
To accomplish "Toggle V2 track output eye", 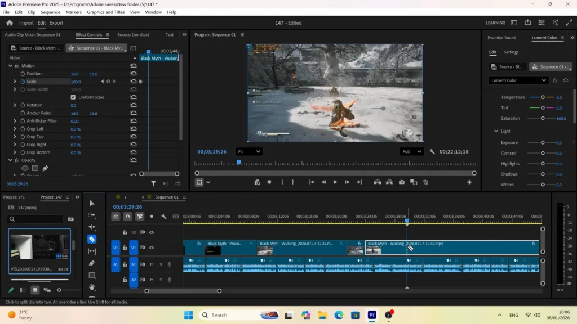I will (152, 232).
